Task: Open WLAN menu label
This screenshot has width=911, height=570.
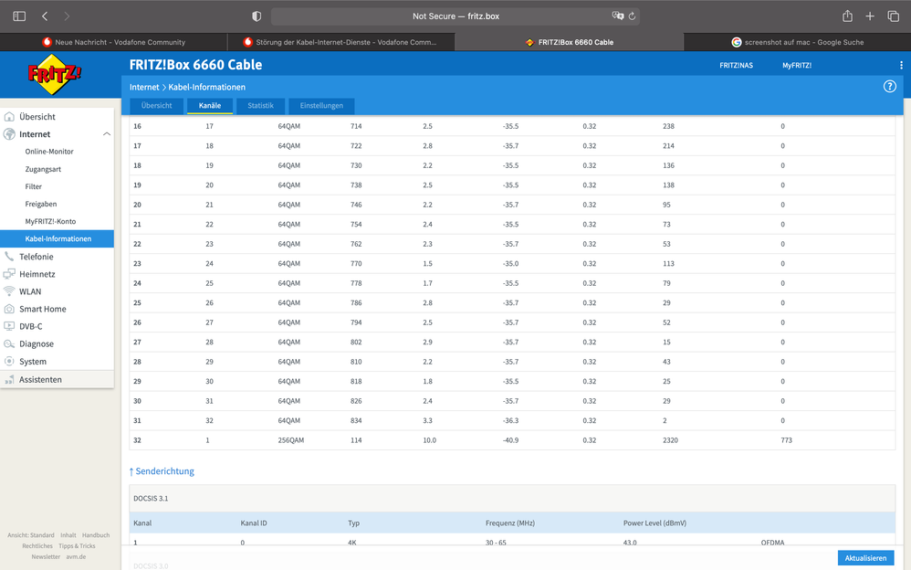Action: (x=30, y=291)
